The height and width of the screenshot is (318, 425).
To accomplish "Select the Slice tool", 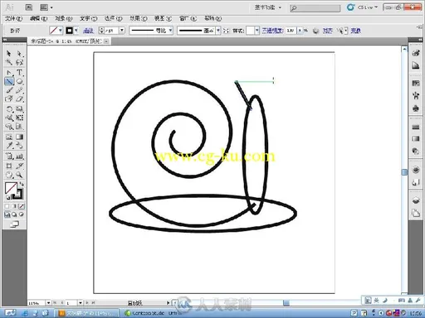I will click(x=19, y=166).
